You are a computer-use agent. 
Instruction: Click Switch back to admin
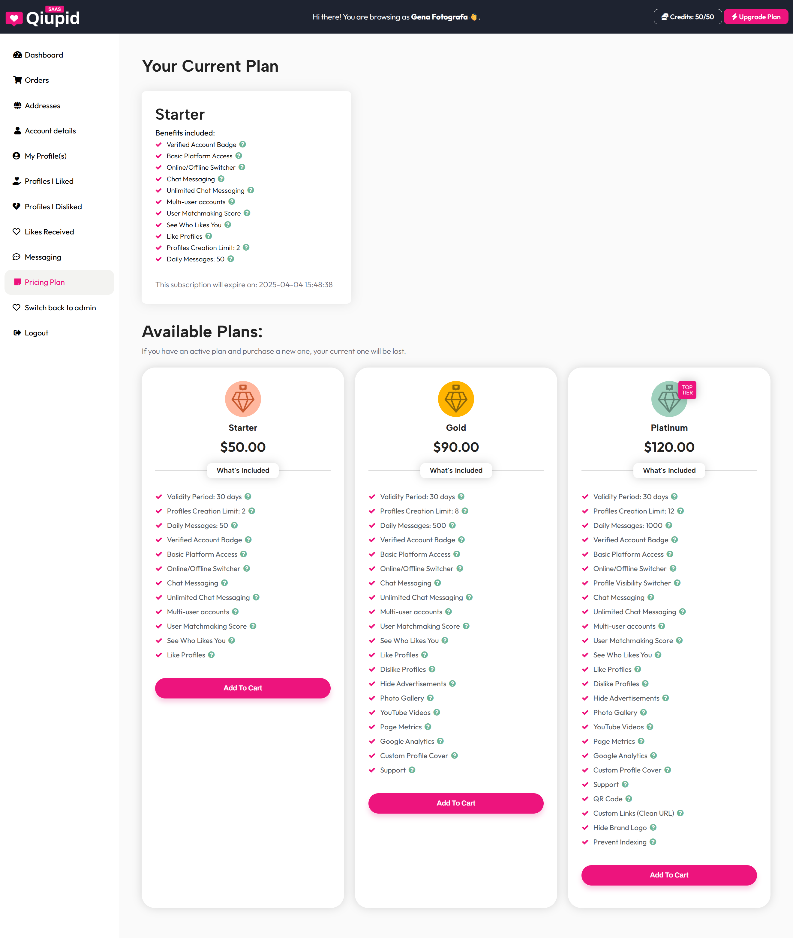click(x=60, y=307)
